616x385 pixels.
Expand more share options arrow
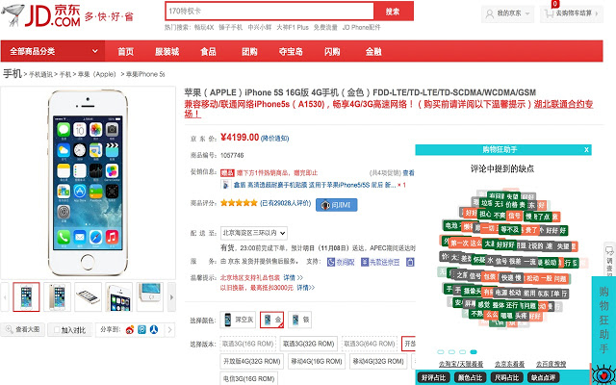169,329
